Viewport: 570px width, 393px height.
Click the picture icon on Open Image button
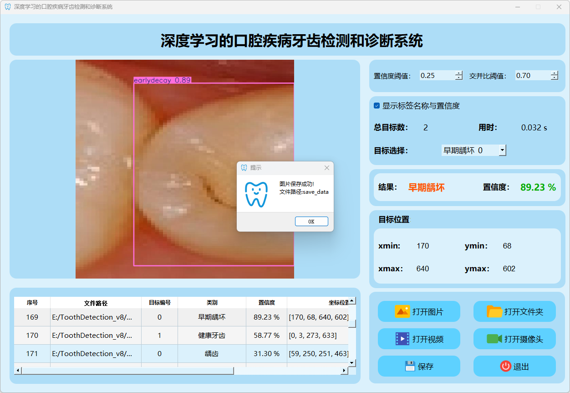[x=402, y=312]
